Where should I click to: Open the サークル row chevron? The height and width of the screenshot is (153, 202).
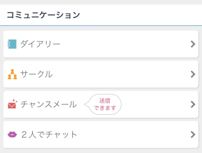[x=193, y=74]
